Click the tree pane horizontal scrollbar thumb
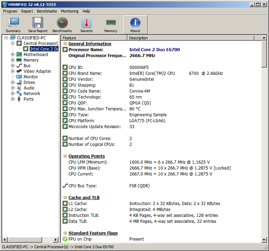Viewport: 269px width, 251px height. tap(25, 240)
